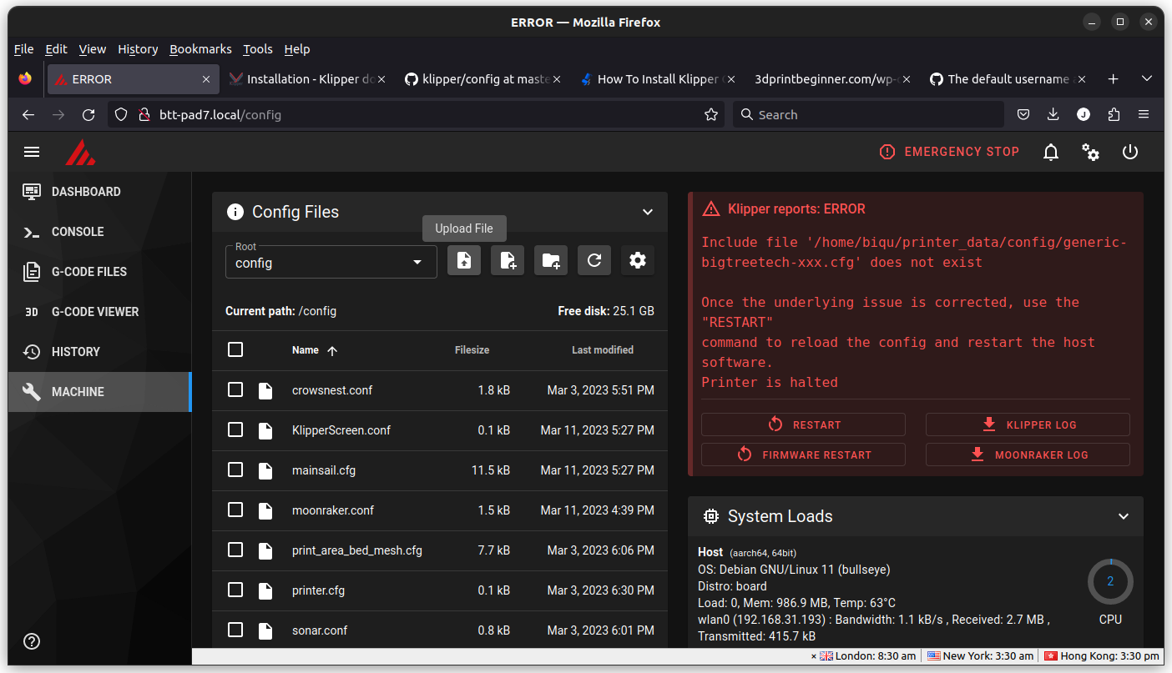Viewport: 1172px width, 673px height.
Task: Open the notifications bell
Action: [x=1051, y=152]
